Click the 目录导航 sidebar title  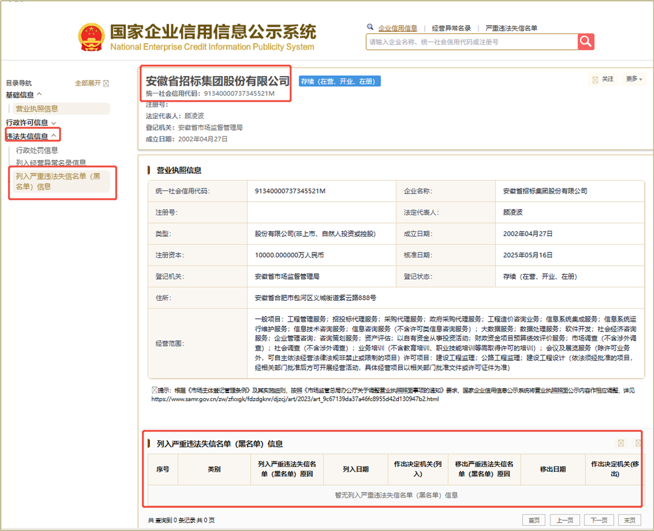tap(19, 83)
